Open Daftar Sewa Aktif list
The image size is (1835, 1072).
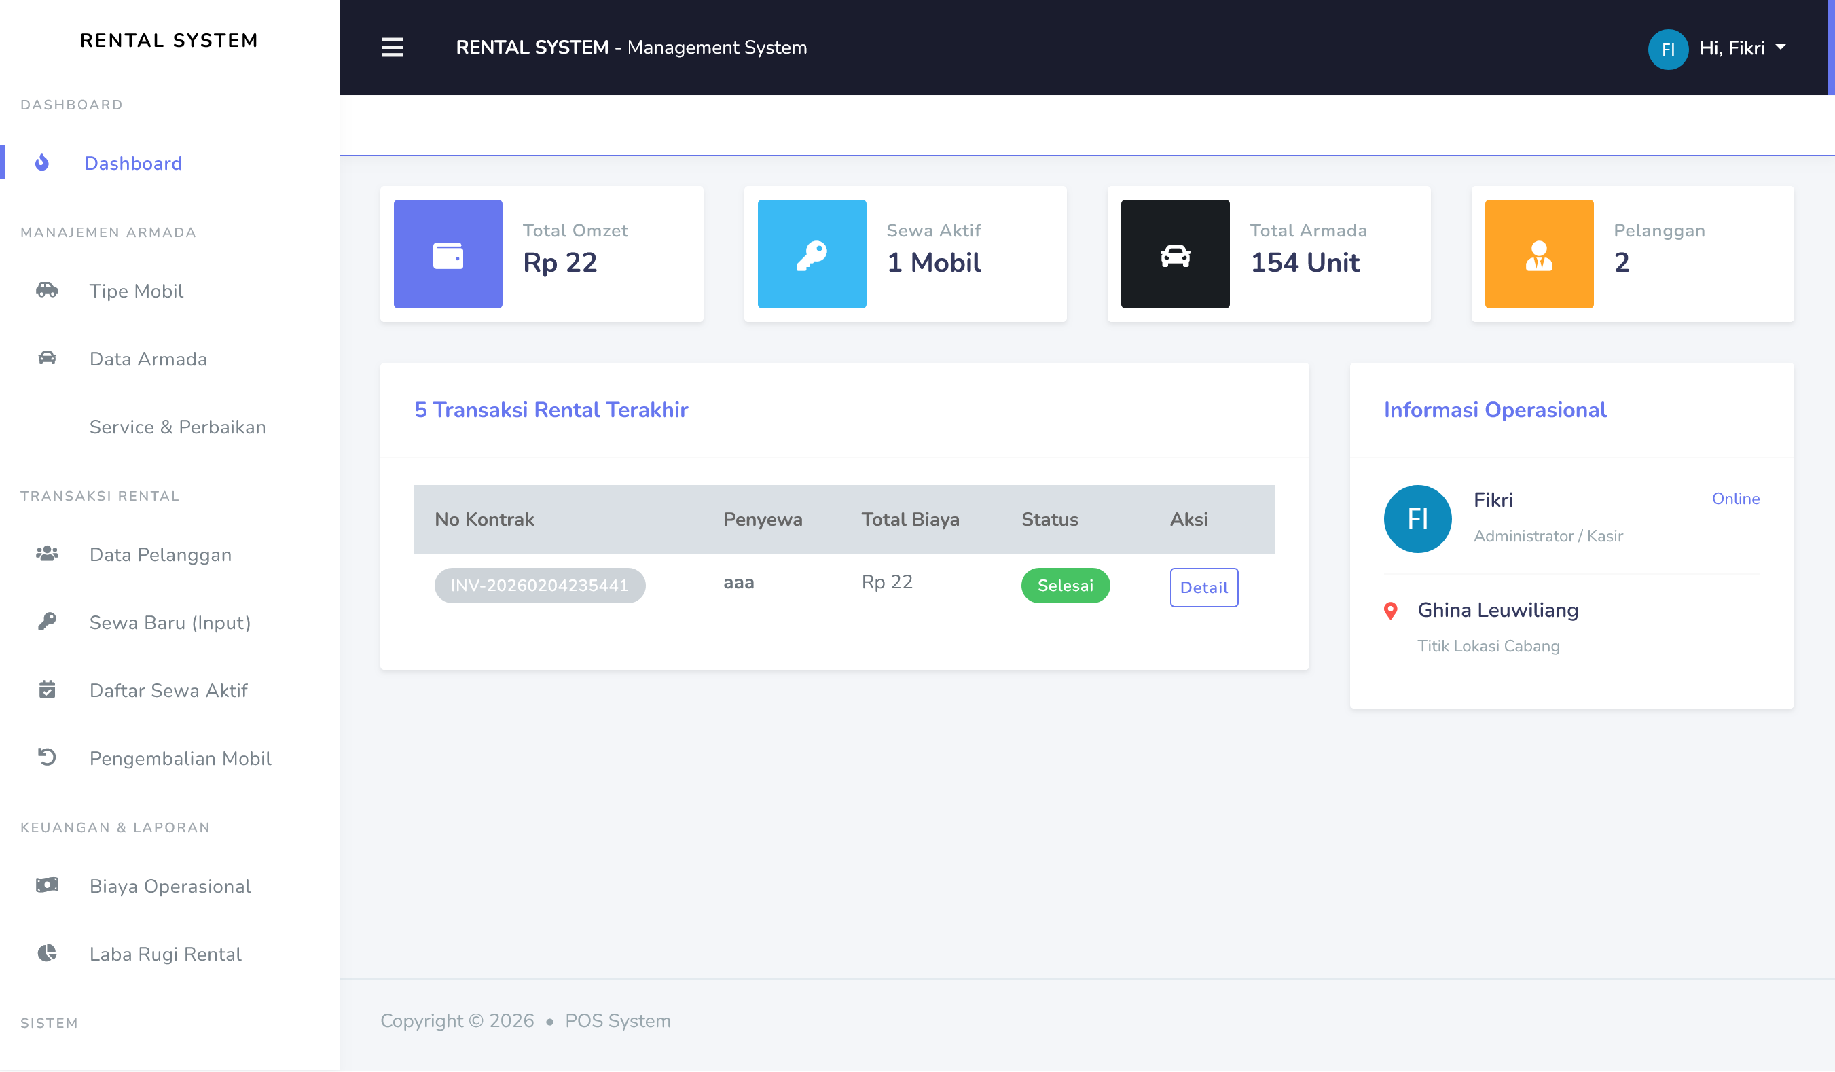pyautogui.click(x=168, y=690)
